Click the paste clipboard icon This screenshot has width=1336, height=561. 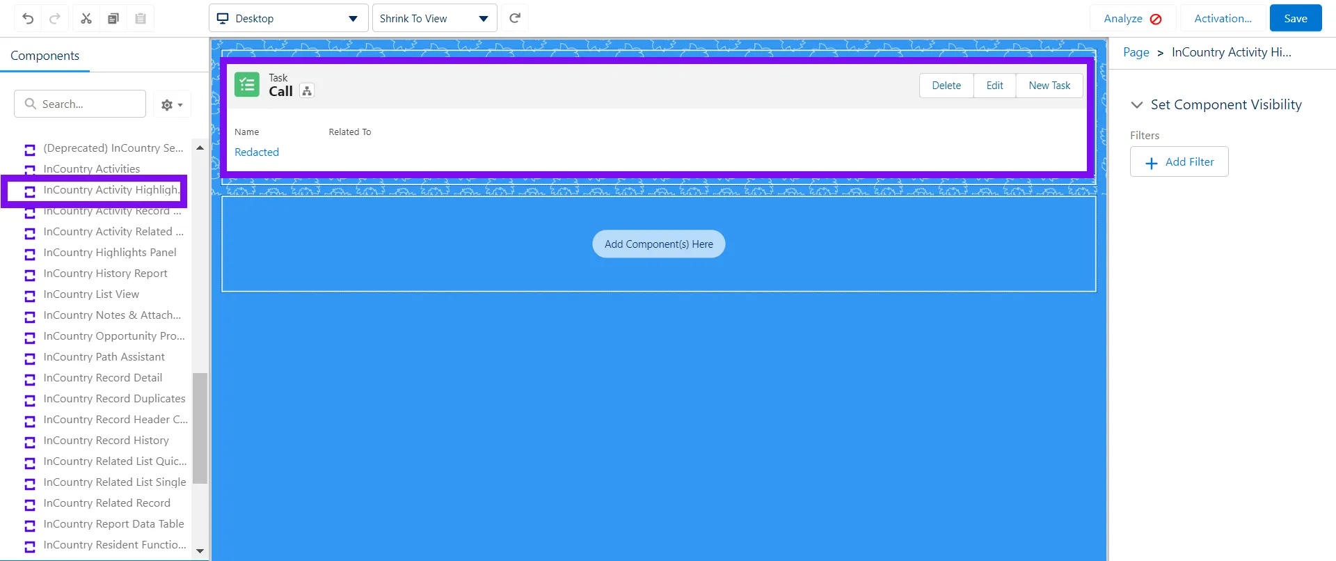(141, 19)
